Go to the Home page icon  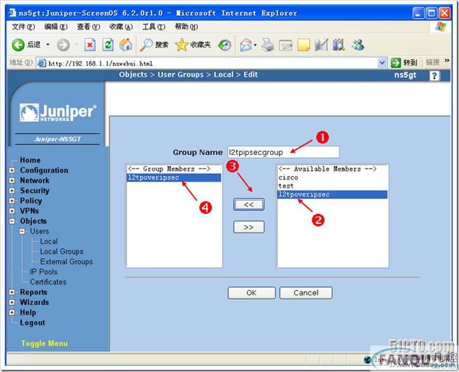pyautogui.click(x=125, y=45)
